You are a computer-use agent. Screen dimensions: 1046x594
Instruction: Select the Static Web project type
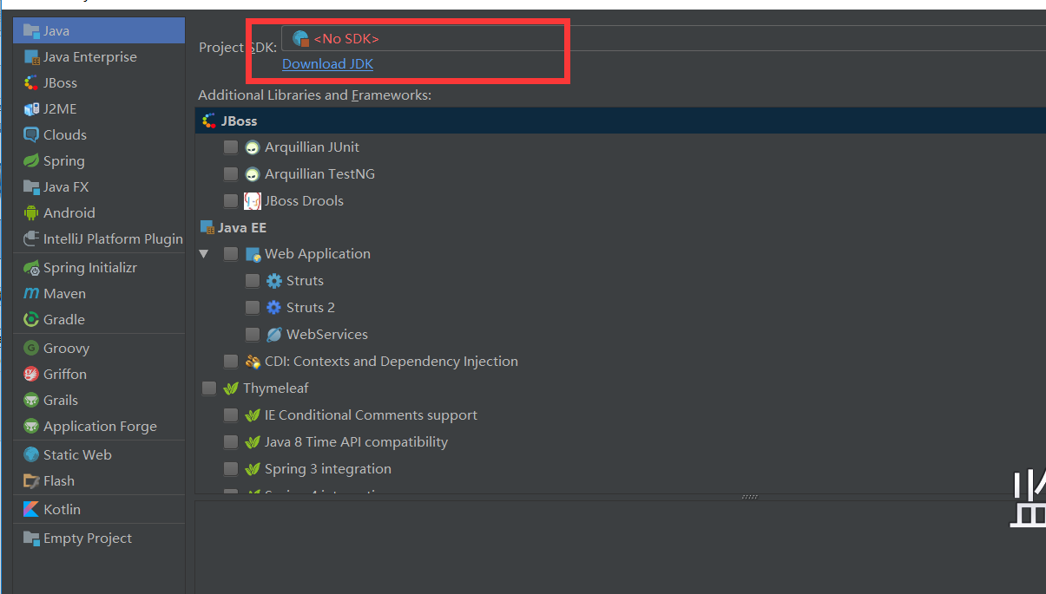coord(77,455)
